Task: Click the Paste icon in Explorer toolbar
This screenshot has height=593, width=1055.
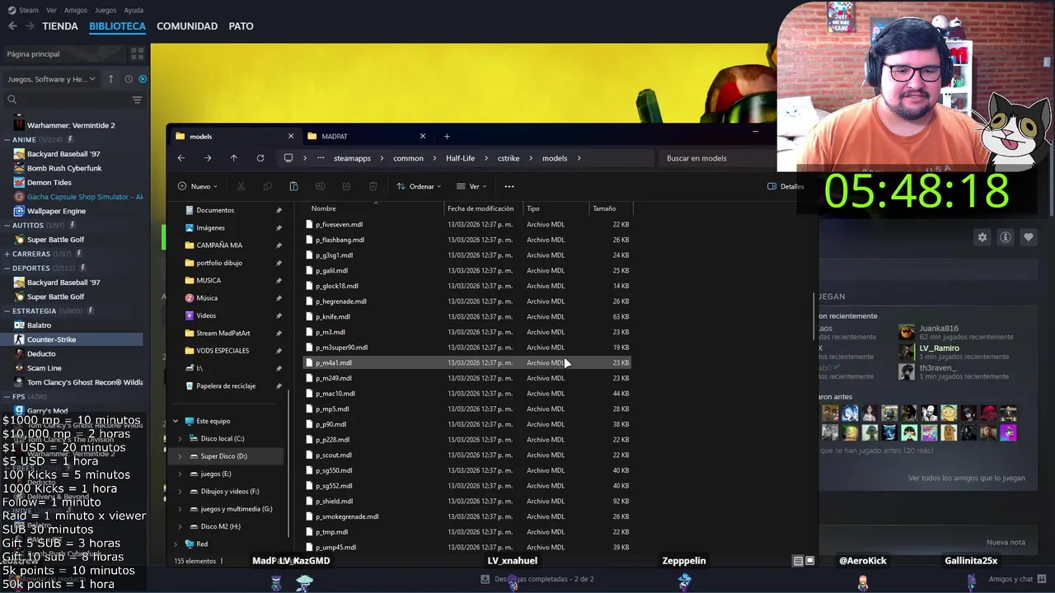Action: pos(293,186)
